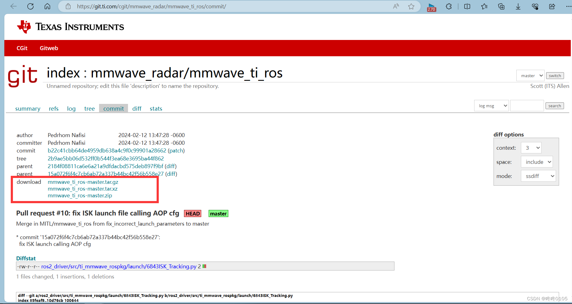
Task: Click the Share icon in the toolbar
Action: [x=552, y=6]
